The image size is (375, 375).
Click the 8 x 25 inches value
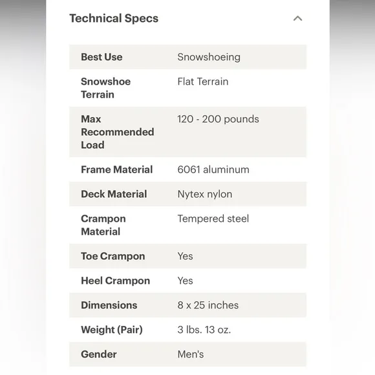point(208,305)
